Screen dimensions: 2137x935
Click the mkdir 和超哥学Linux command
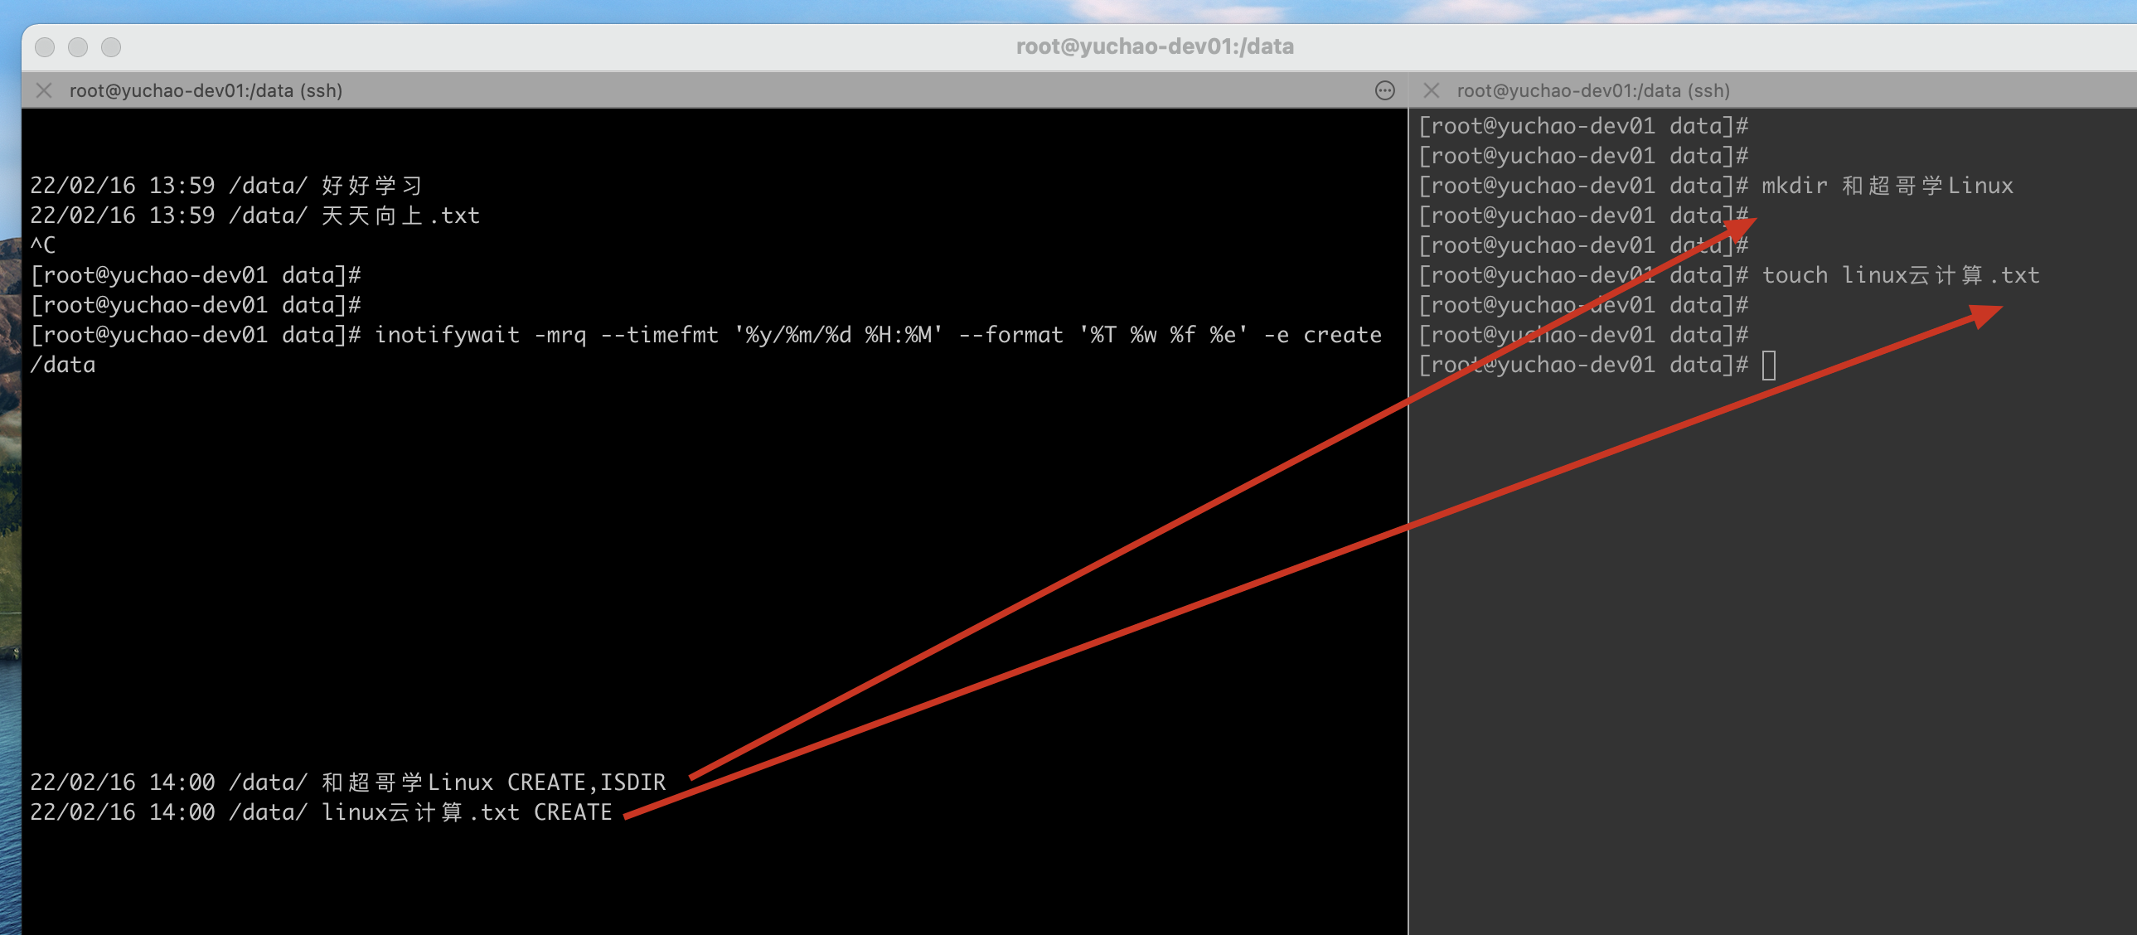click(x=1887, y=186)
